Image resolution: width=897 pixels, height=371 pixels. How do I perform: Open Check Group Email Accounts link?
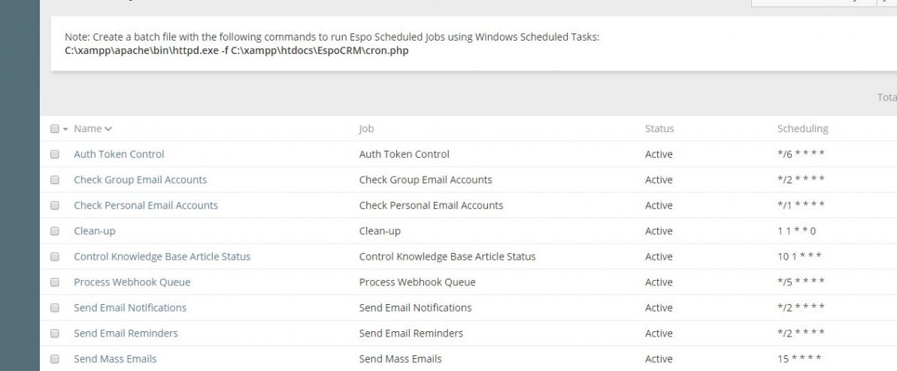140,179
